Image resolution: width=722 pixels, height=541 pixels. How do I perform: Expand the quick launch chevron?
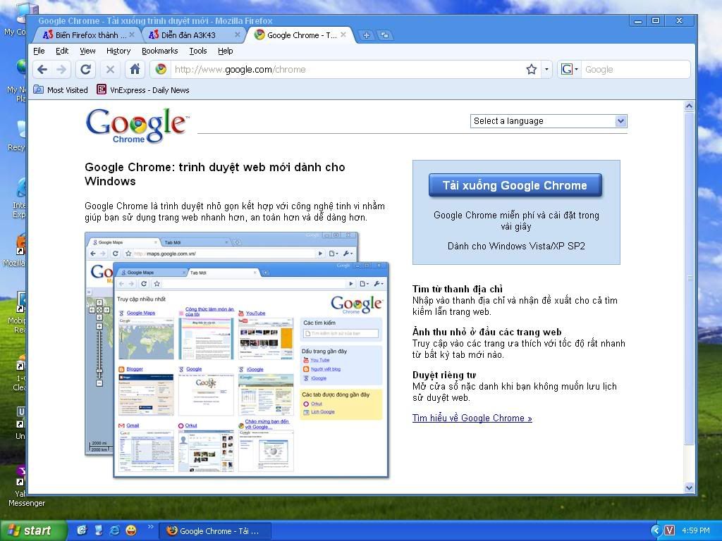tap(150, 527)
